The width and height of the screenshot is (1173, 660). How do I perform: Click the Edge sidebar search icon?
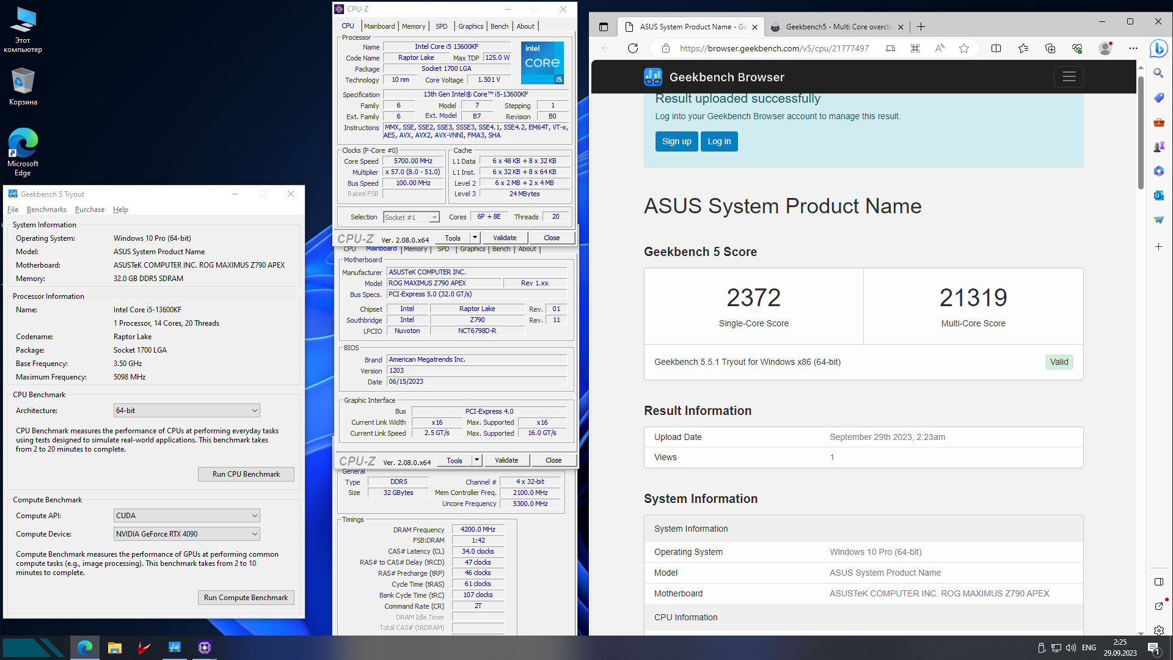pyautogui.click(x=1158, y=73)
